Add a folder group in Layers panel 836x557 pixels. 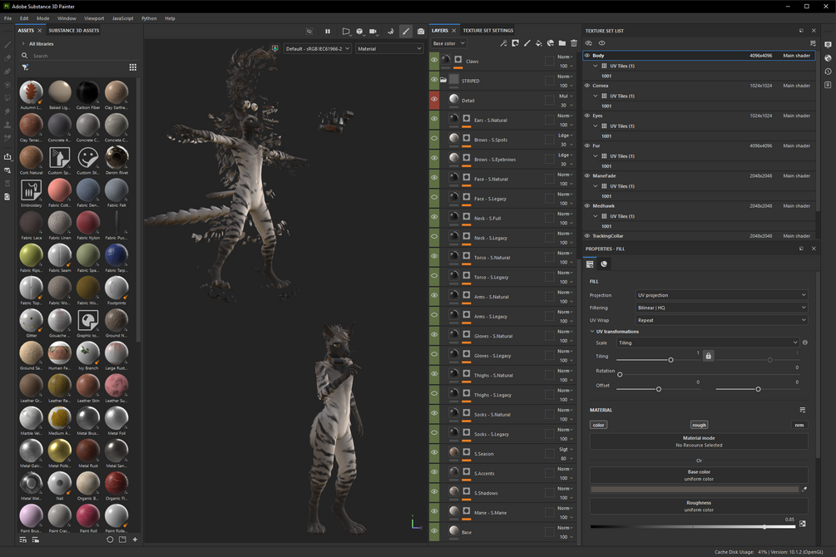562,43
